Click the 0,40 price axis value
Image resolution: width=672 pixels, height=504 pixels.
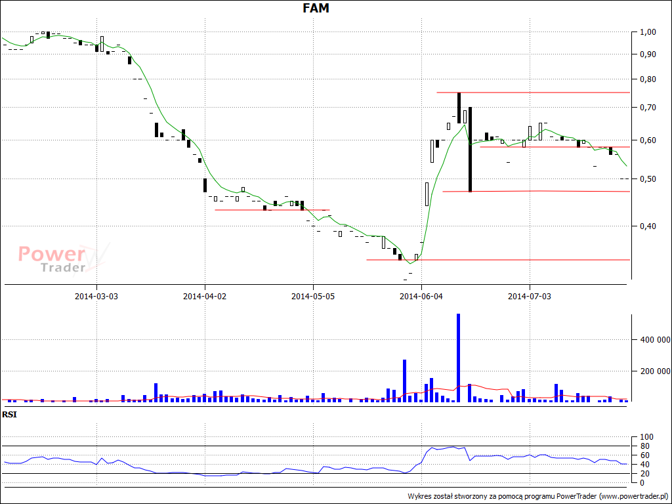(647, 226)
